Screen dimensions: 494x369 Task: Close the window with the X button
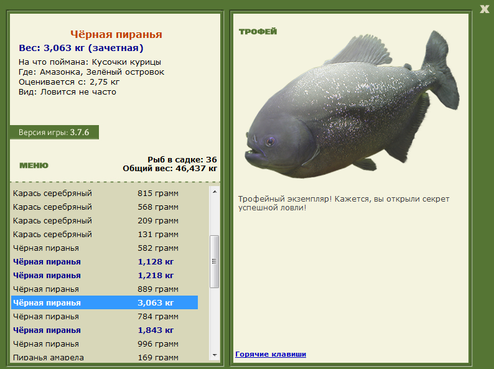[484, 9]
